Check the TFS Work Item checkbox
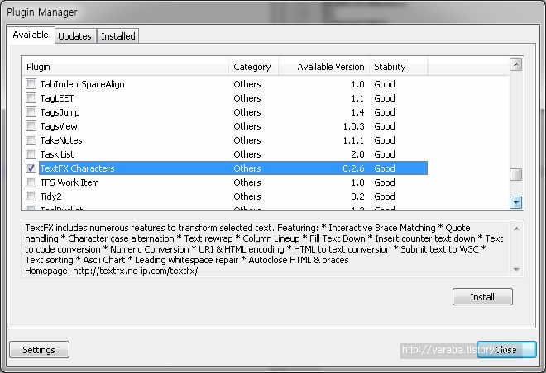546x373 pixels. (x=31, y=182)
